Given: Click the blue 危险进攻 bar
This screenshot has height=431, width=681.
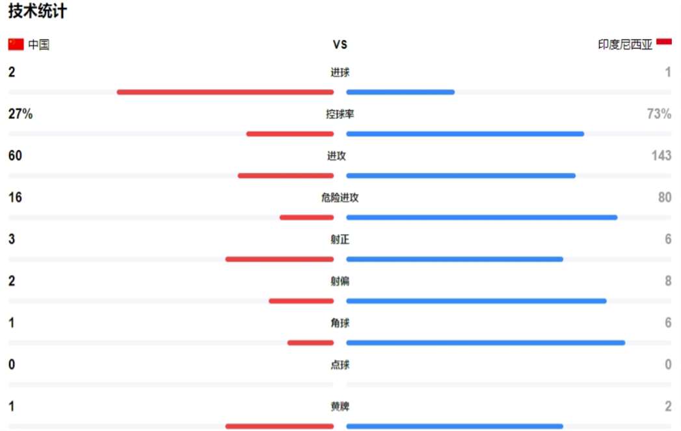Looking at the screenshot, I should point(482,218).
